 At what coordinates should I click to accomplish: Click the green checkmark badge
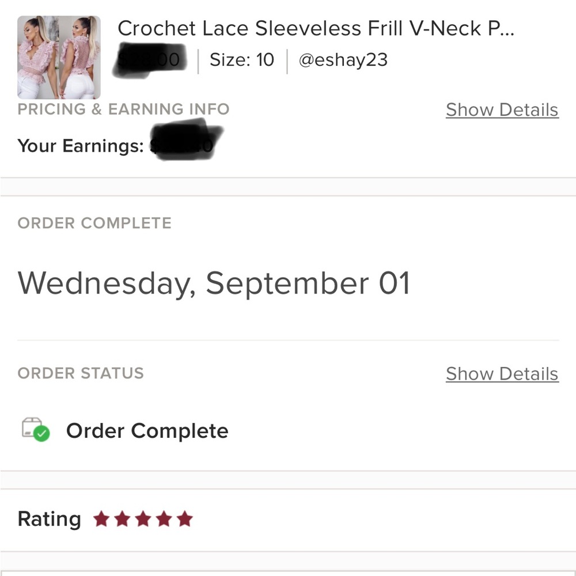pos(41,434)
